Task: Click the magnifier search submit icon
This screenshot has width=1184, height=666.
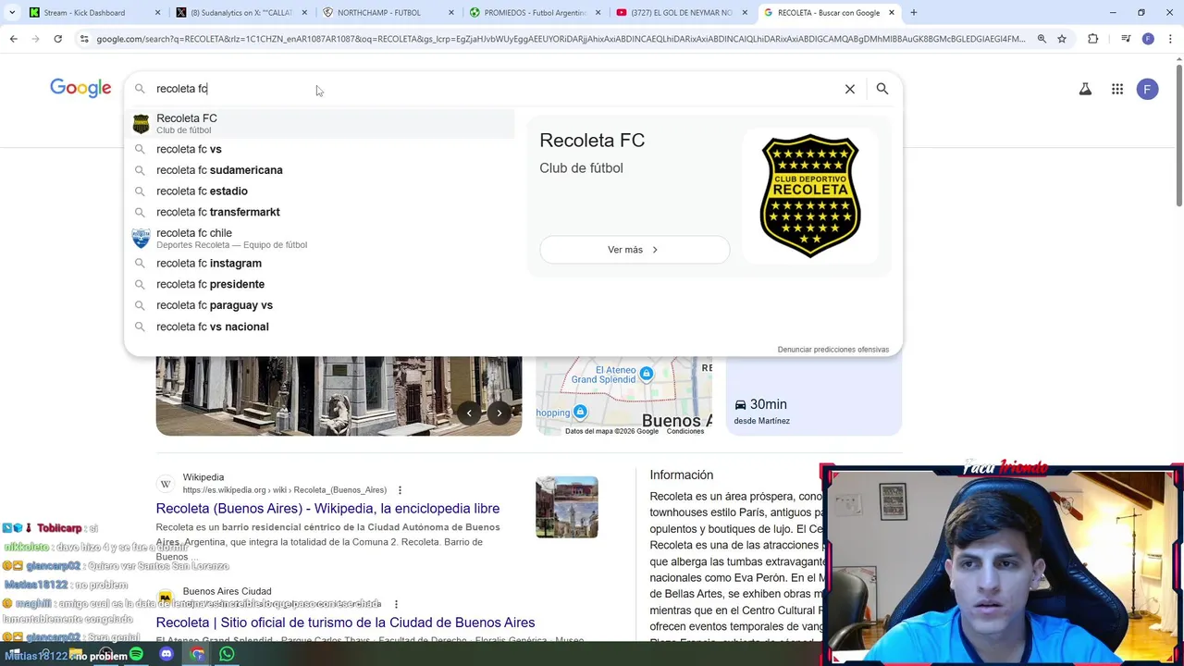Action: pos(882,89)
